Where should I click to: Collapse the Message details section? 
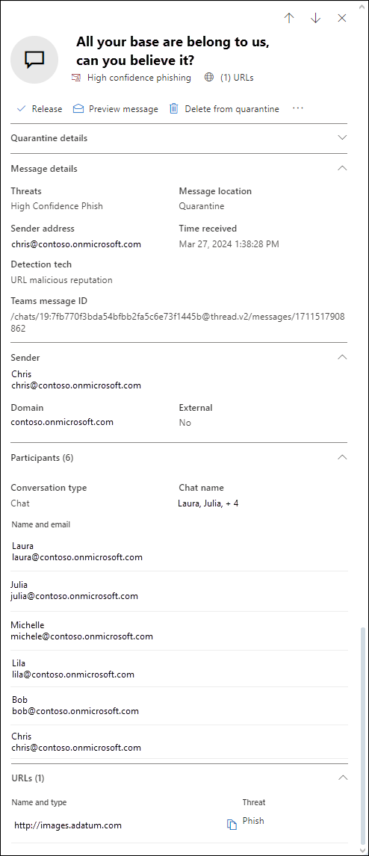pos(342,168)
